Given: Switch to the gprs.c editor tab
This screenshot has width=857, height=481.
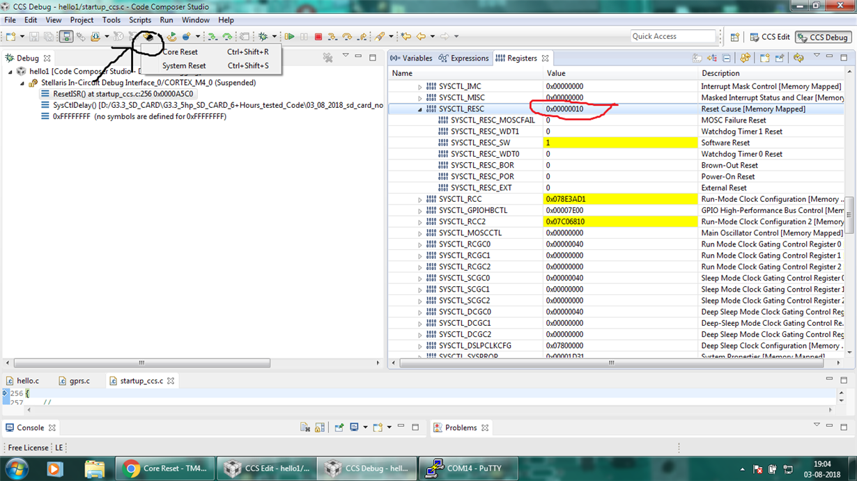Looking at the screenshot, I should point(74,381).
